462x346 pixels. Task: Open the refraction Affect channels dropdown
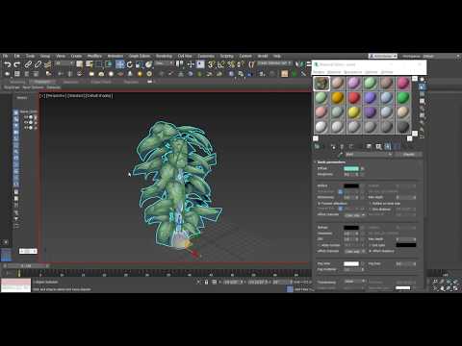[x=355, y=252]
